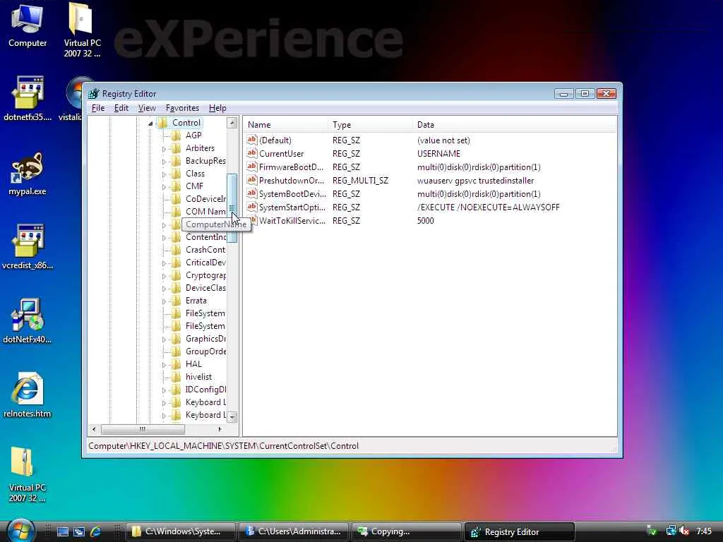The height and width of the screenshot is (542, 723).
Task: Click the AGP folder icon in tree
Action: tap(176, 135)
